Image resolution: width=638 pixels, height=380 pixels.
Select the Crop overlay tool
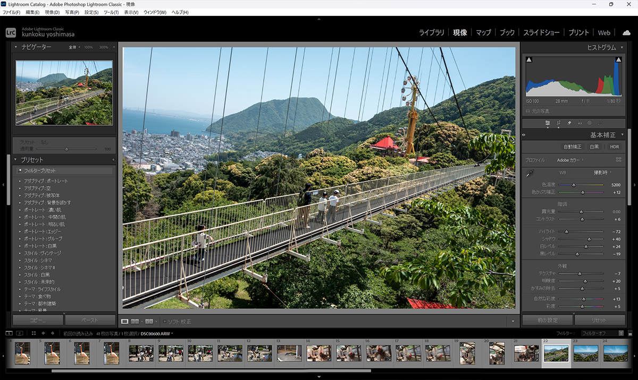(558, 123)
